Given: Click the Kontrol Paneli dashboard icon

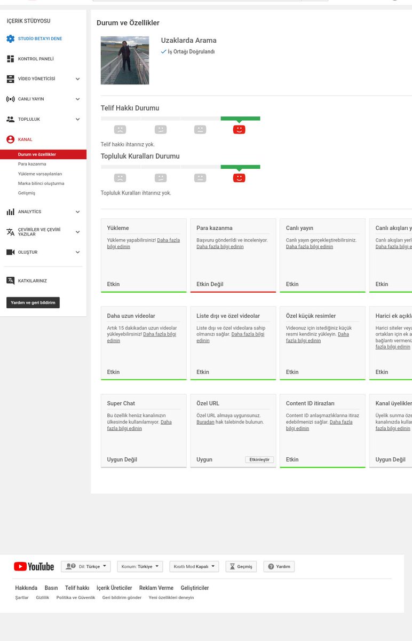Looking at the screenshot, I should [10, 59].
